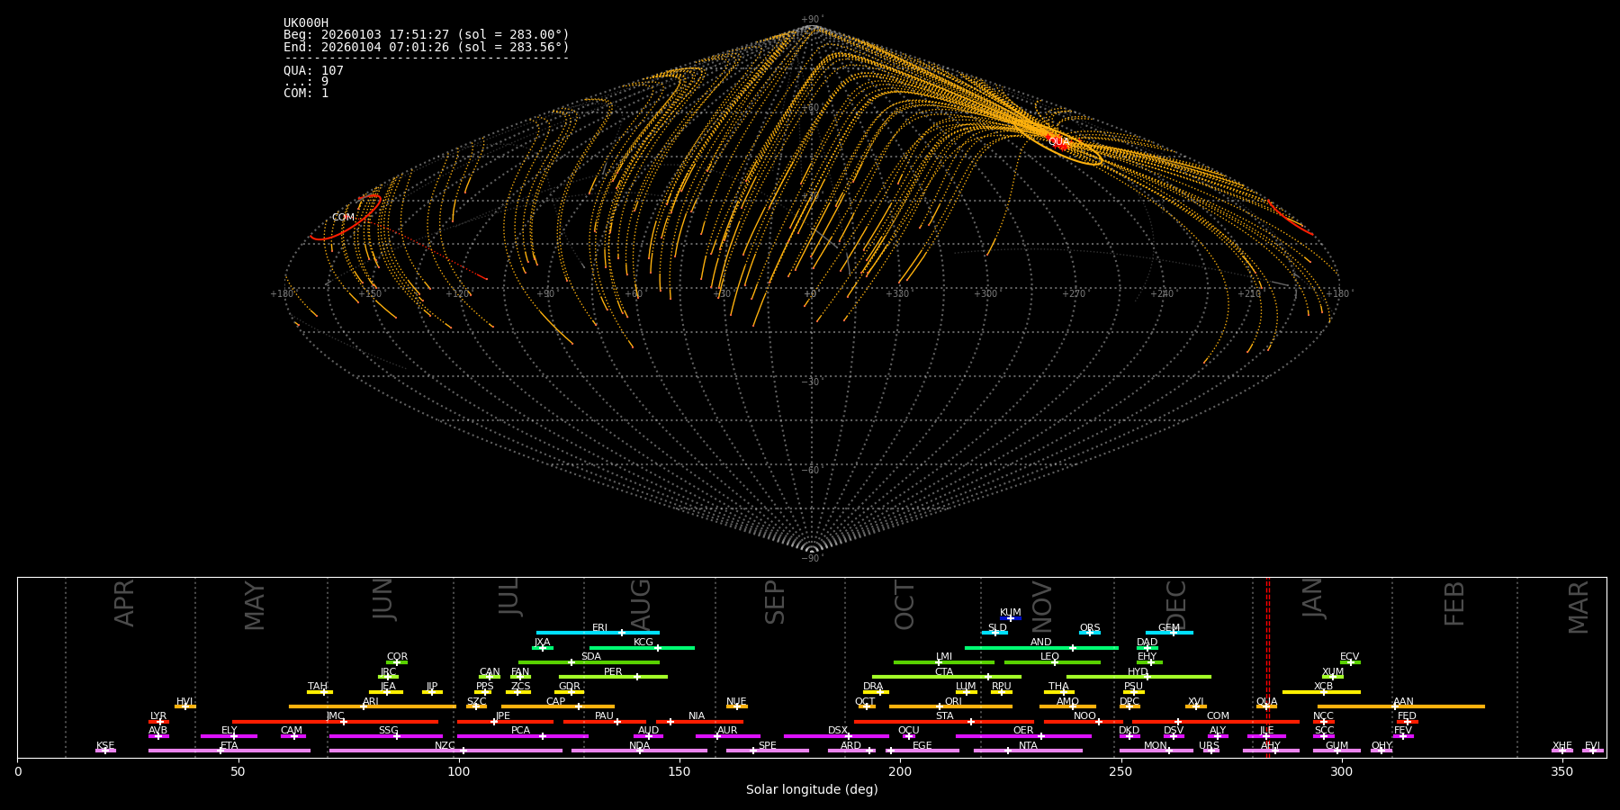Click the -60 latitude label on map
Viewport: 1620px width, 810px height.
811,471
